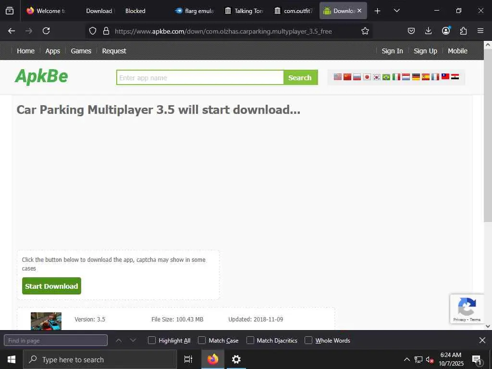Open the Windows Start menu
Screen dimensions: 492x369
[x=12, y=359]
